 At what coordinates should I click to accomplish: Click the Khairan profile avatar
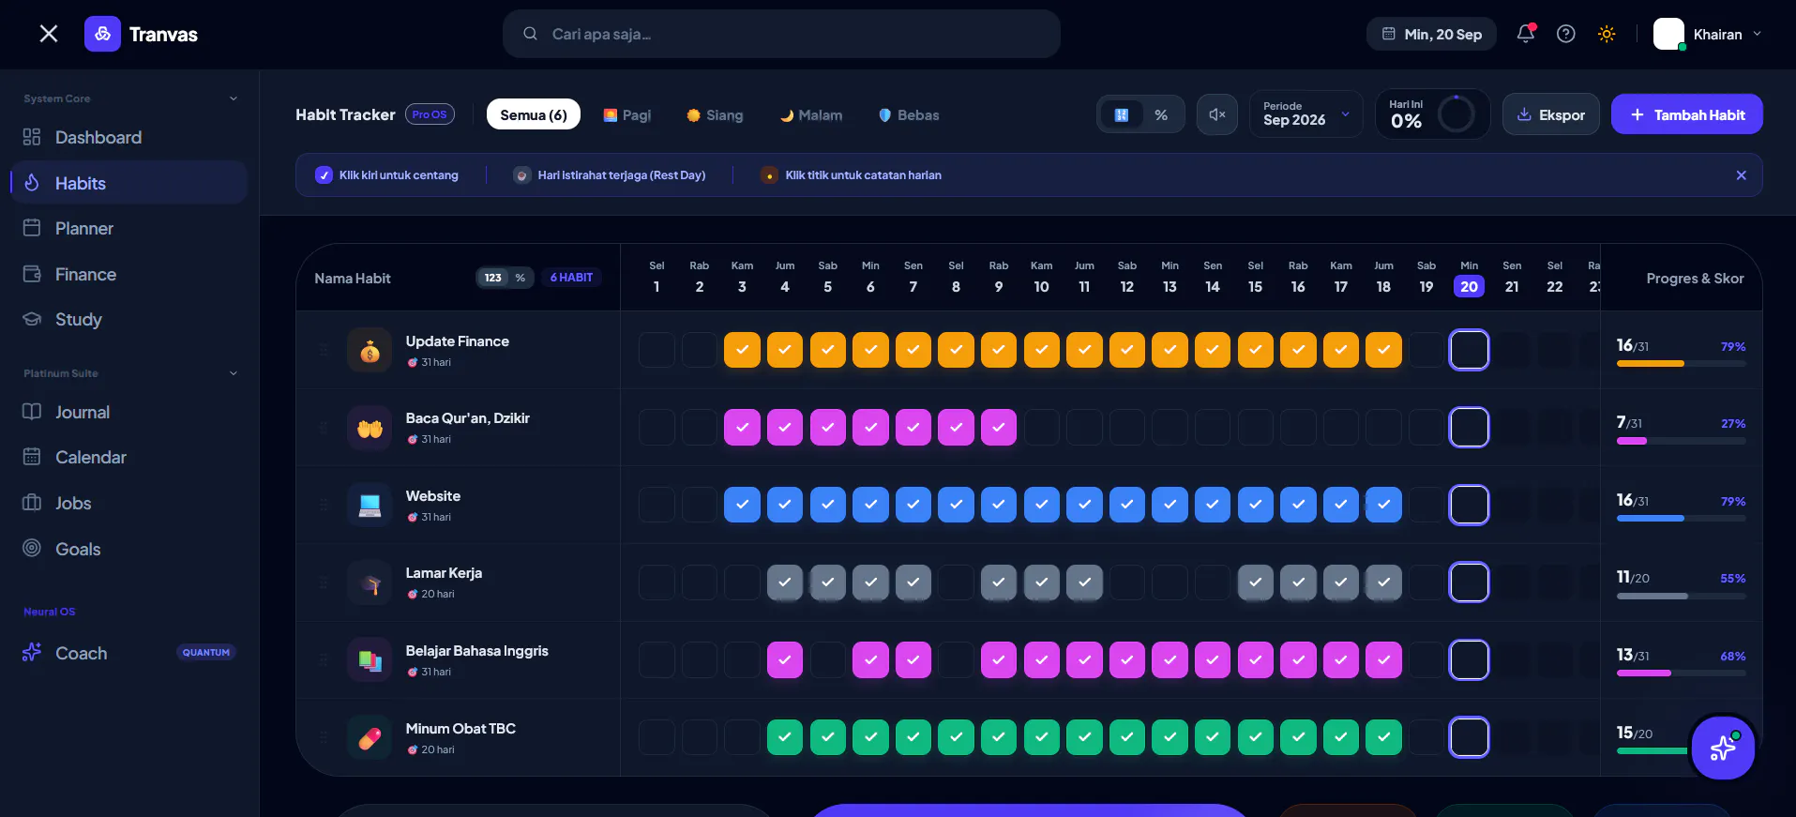pyautogui.click(x=1668, y=34)
